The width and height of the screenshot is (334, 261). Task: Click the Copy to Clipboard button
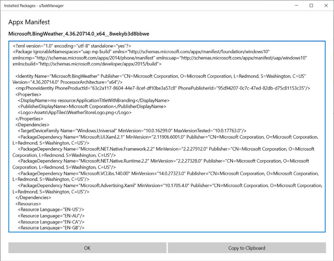(247, 248)
